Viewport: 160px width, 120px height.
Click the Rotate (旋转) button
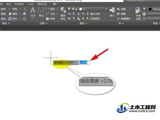coord(3,9)
